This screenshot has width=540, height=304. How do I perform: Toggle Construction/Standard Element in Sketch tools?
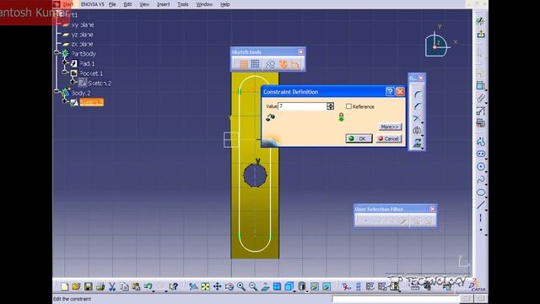270,64
